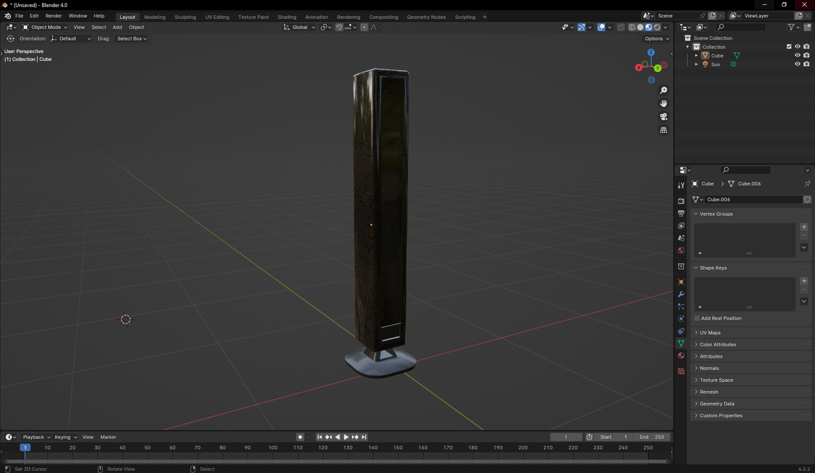Switch to the Shading workspace tab
815x473 pixels.
click(286, 17)
